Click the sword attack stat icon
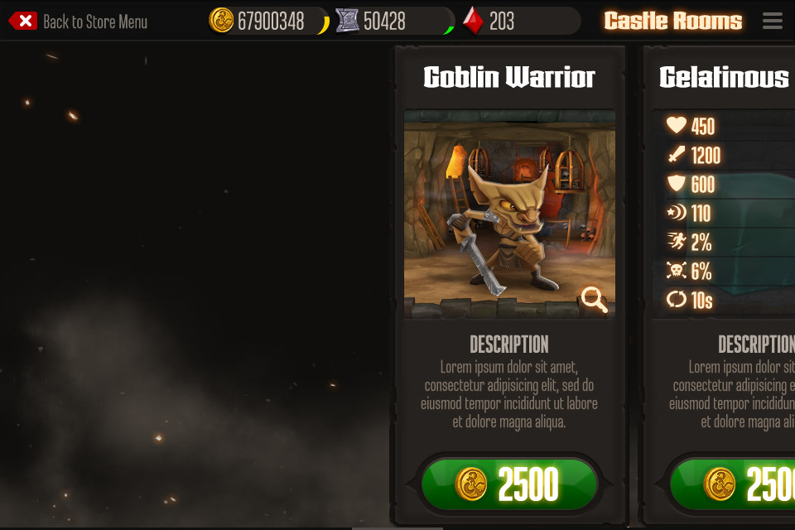The width and height of the screenshot is (795, 530). pos(677,154)
